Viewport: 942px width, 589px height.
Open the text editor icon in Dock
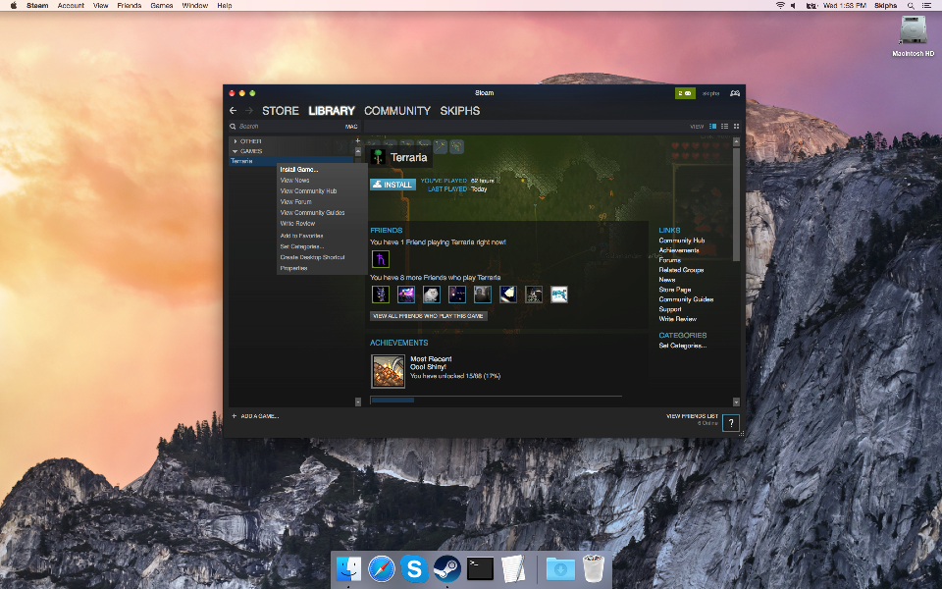tap(513, 568)
